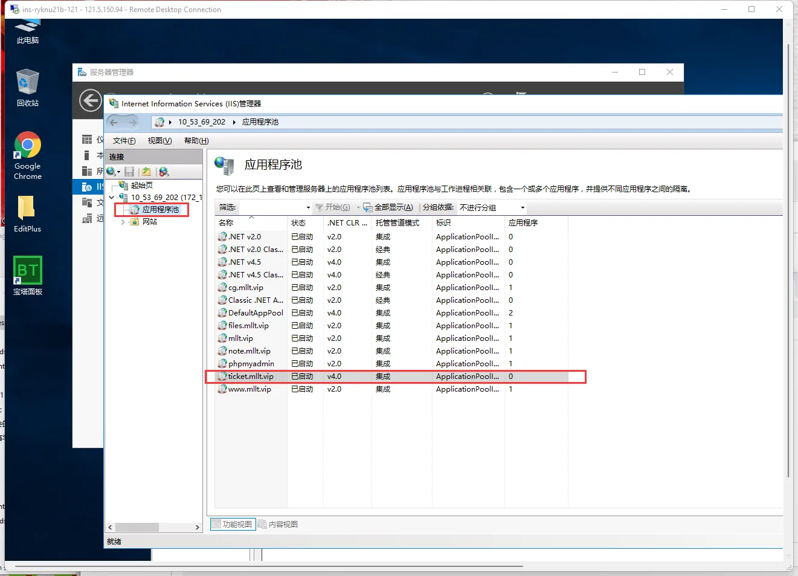798x576 pixels.
Task: Click the funnel icon of the 开始(G) button
Action: pyautogui.click(x=319, y=207)
